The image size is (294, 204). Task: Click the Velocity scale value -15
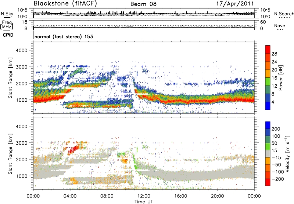pyautogui.click(x=276, y=157)
